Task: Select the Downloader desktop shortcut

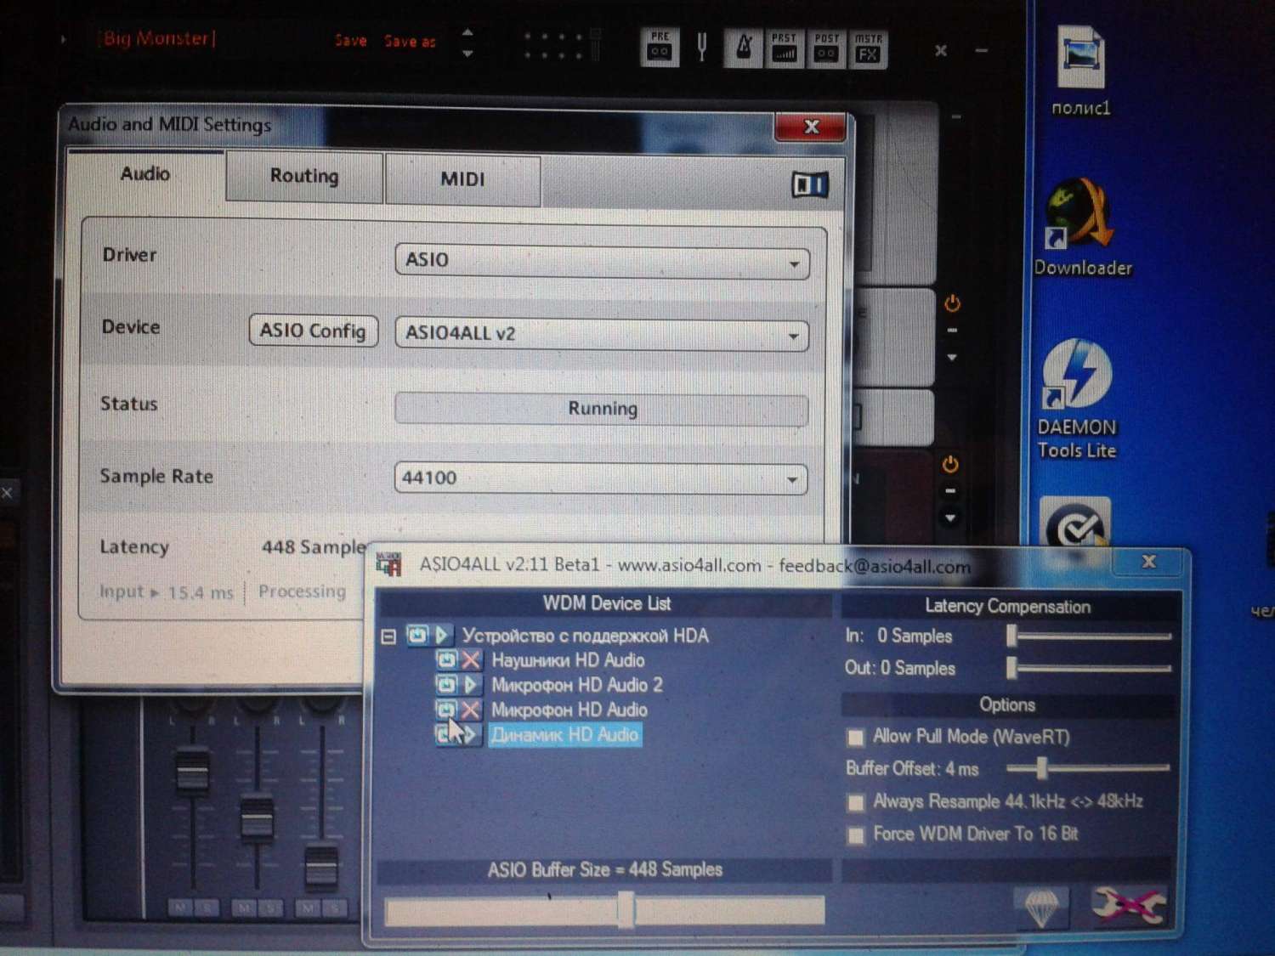Action: [1082, 228]
